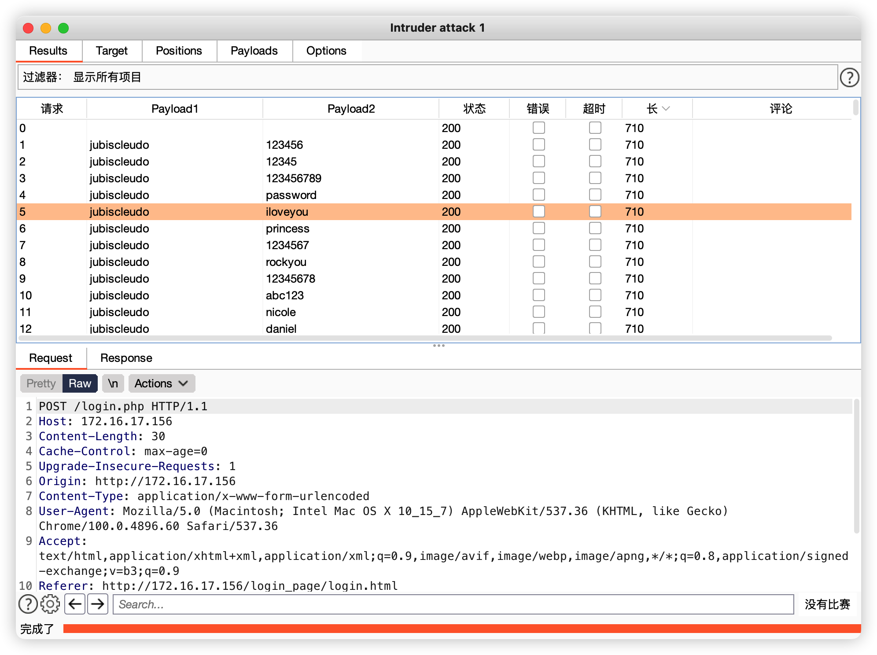Toggle error checkbox for request 1

pos(538,145)
